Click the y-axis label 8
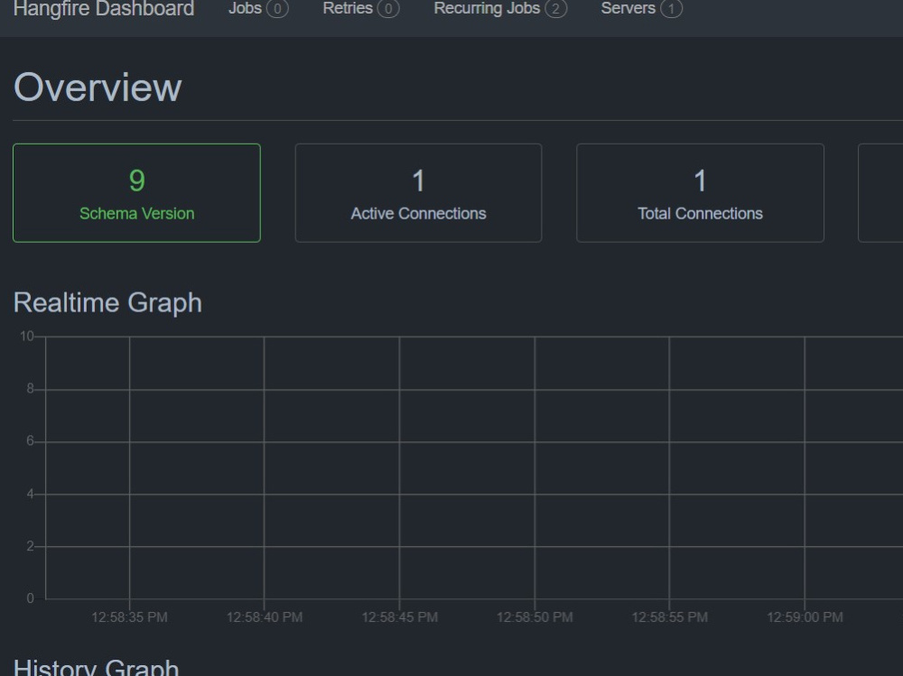903x676 pixels. [31, 389]
